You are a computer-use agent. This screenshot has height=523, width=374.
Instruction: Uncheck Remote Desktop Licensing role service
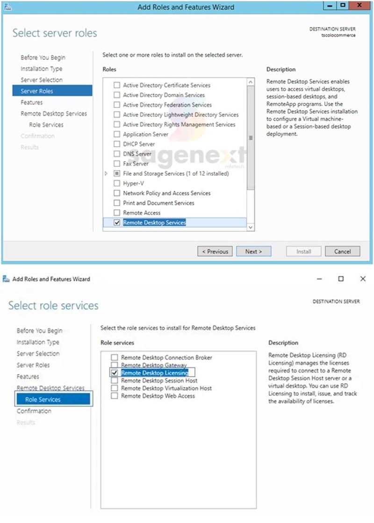pyautogui.click(x=115, y=373)
